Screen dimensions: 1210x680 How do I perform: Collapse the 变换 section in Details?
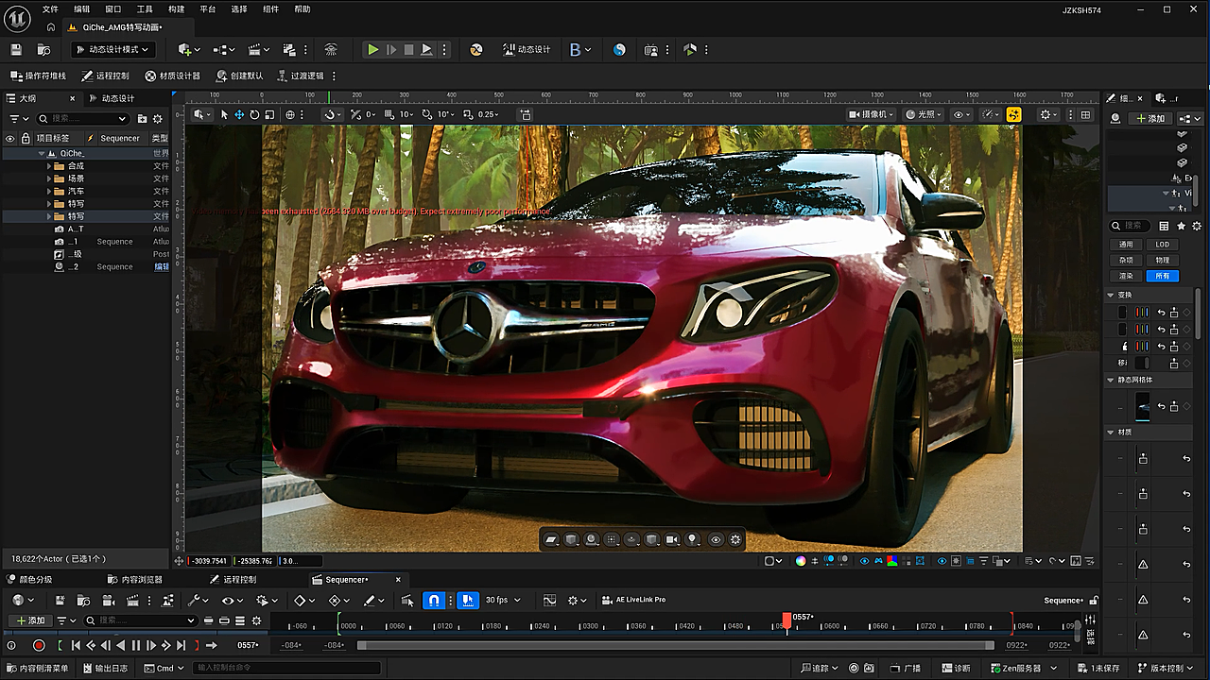pos(1111,295)
